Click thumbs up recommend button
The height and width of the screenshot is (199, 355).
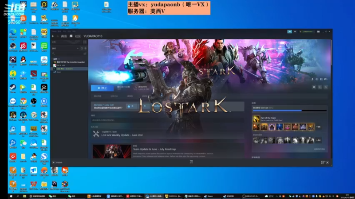click(131, 106)
